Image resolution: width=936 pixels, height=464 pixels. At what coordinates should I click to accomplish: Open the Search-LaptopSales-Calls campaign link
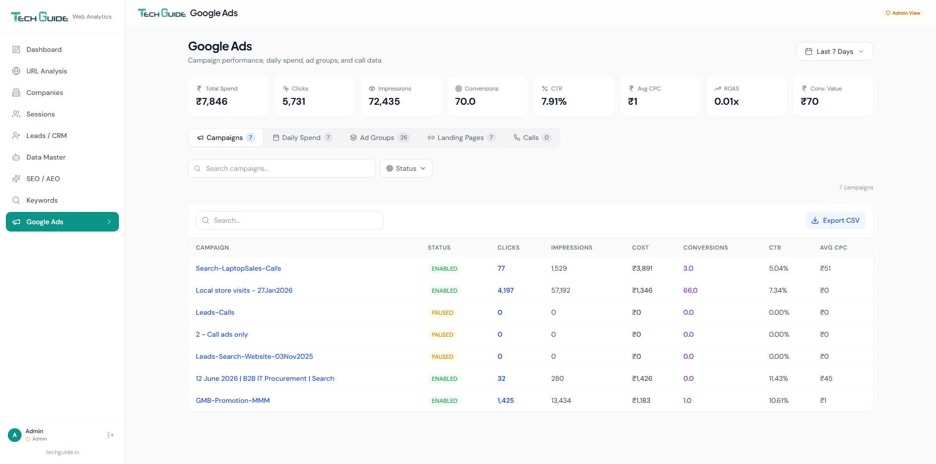point(238,268)
